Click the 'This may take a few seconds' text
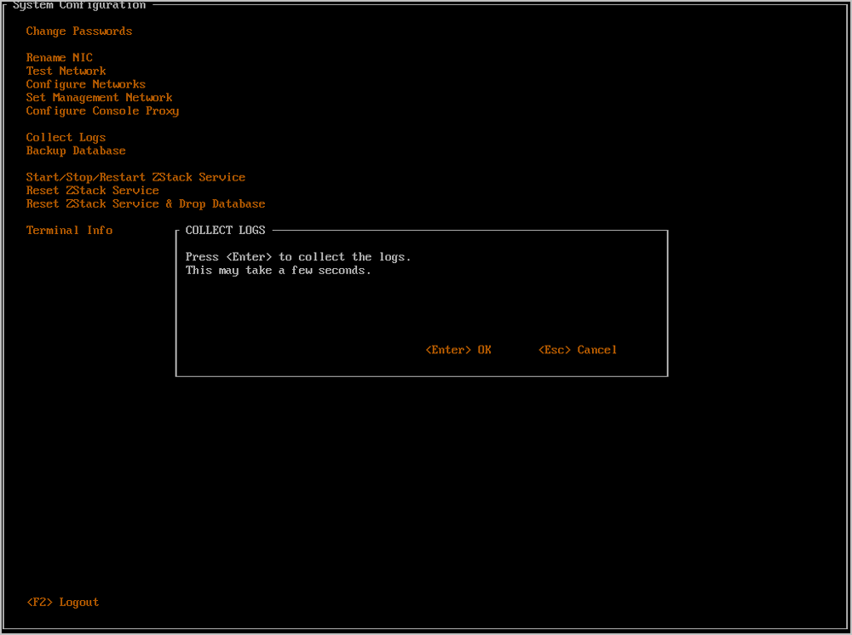Image resolution: width=852 pixels, height=635 pixels. pos(278,271)
